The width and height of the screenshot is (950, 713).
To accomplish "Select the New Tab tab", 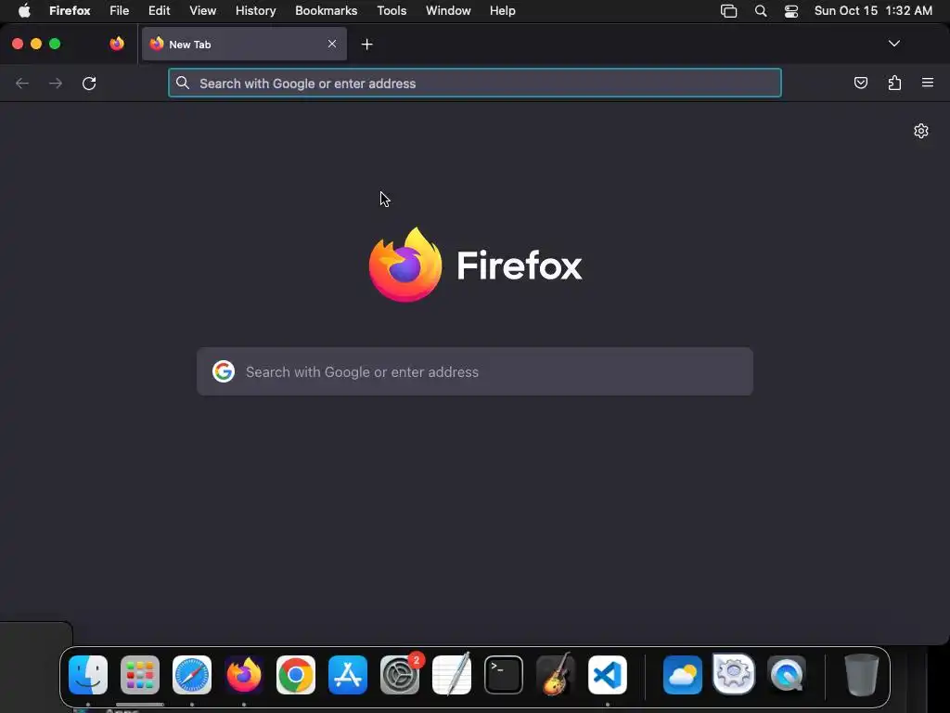I will click(244, 44).
